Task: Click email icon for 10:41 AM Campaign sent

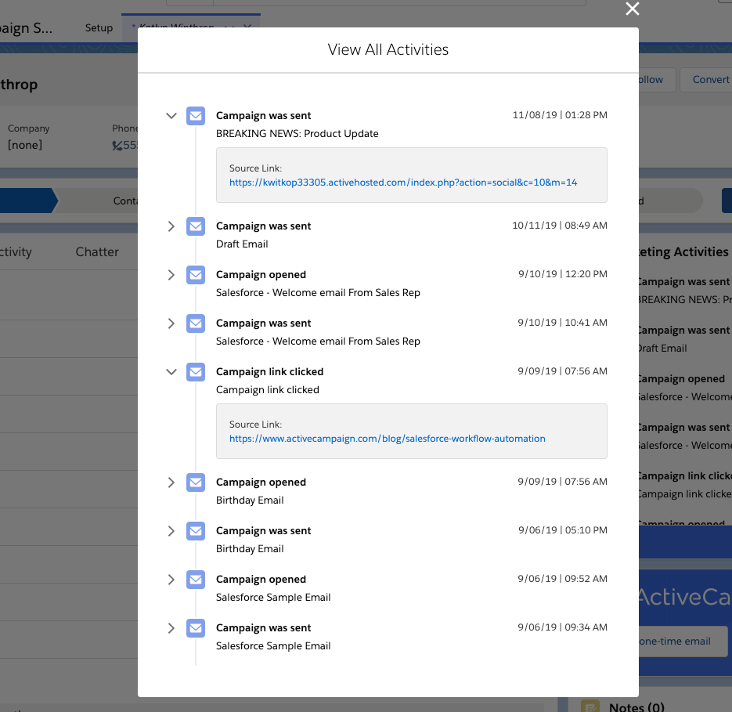Action: [196, 323]
